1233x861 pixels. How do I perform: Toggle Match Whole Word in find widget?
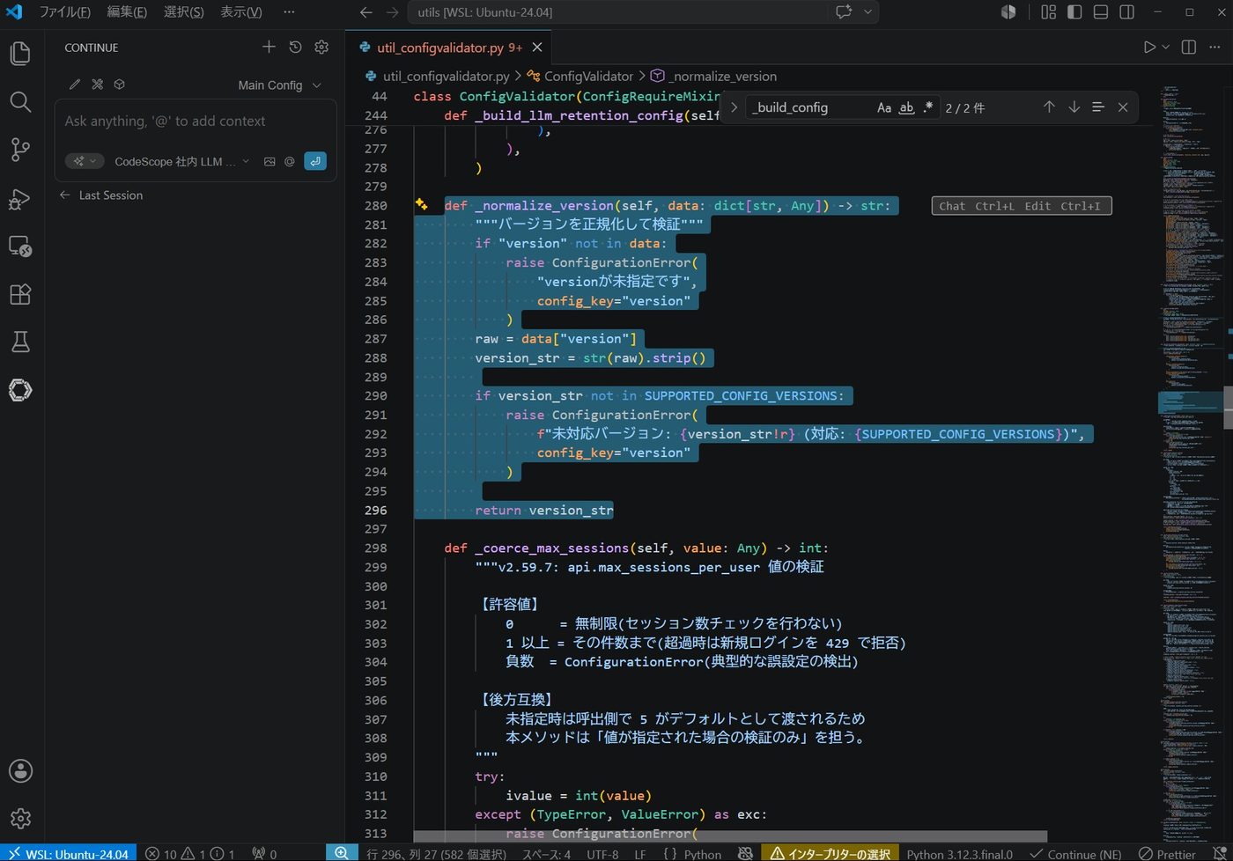(906, 107)
